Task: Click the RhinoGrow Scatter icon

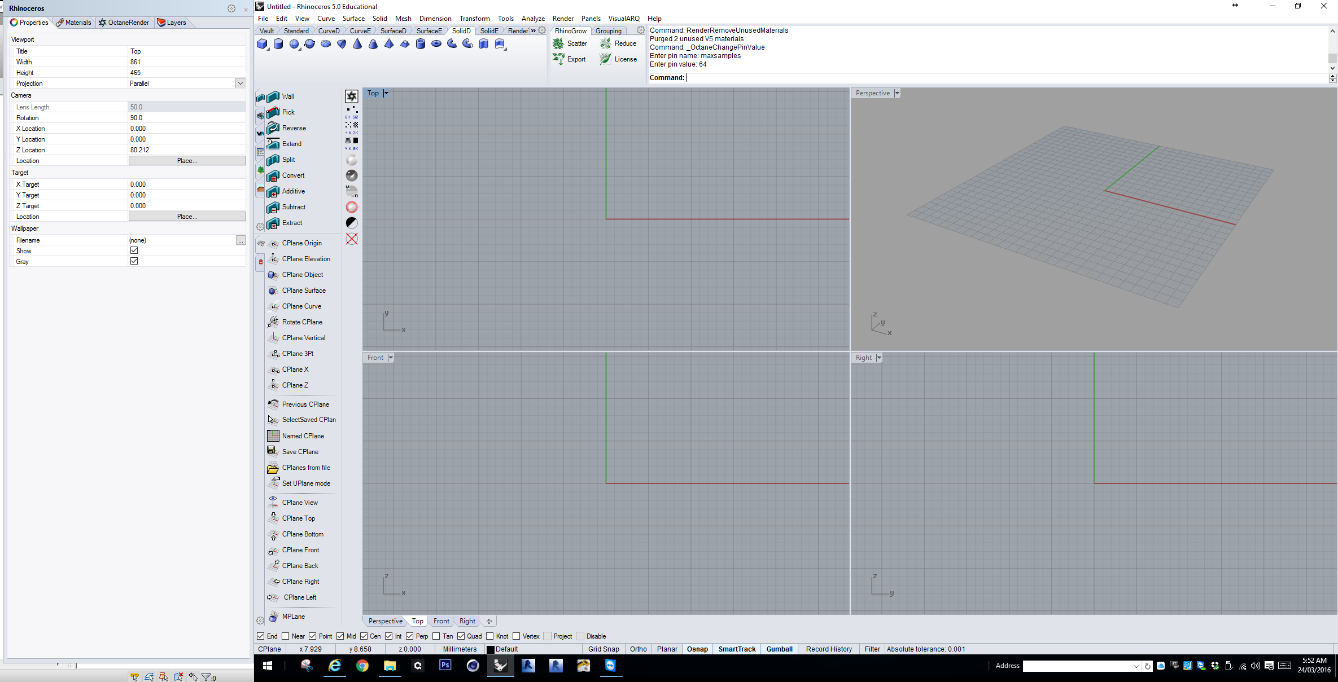Action: click(x=558, y=43)
